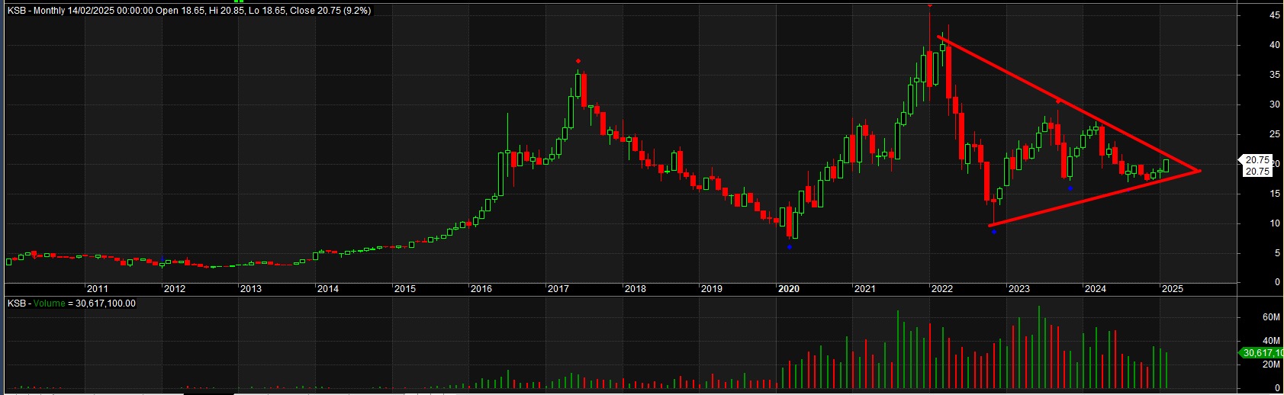Select the 2022 year label on time axis

(x=942, y=289)
